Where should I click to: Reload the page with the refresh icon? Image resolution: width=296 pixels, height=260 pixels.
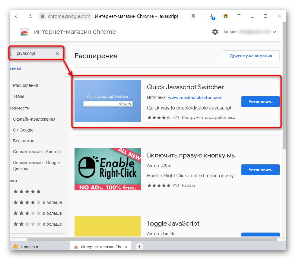(30, 16)
